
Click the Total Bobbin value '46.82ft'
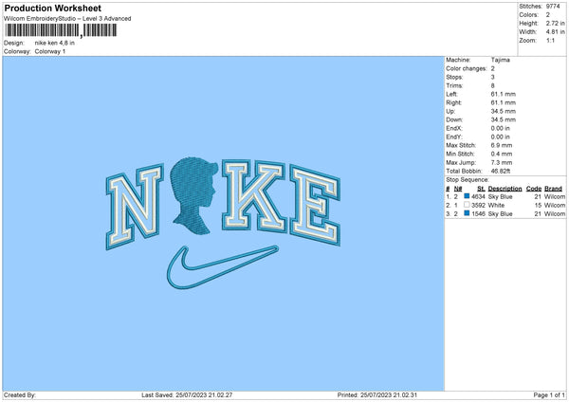[501, 171]
